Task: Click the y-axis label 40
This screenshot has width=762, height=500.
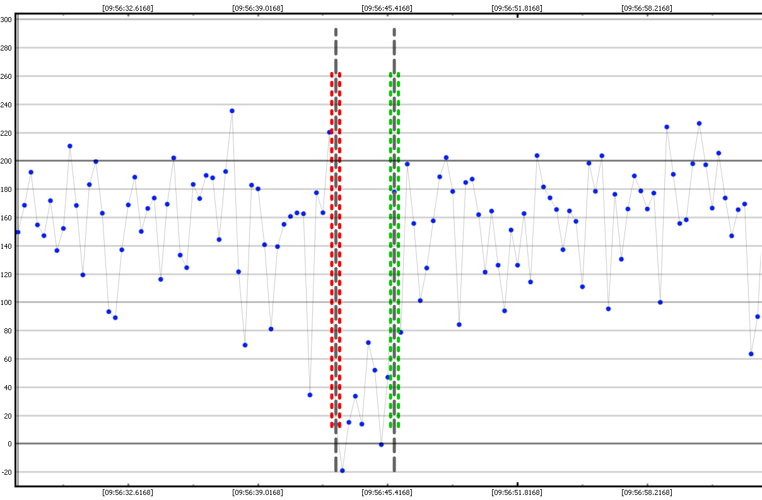Action: pos(8,388)
